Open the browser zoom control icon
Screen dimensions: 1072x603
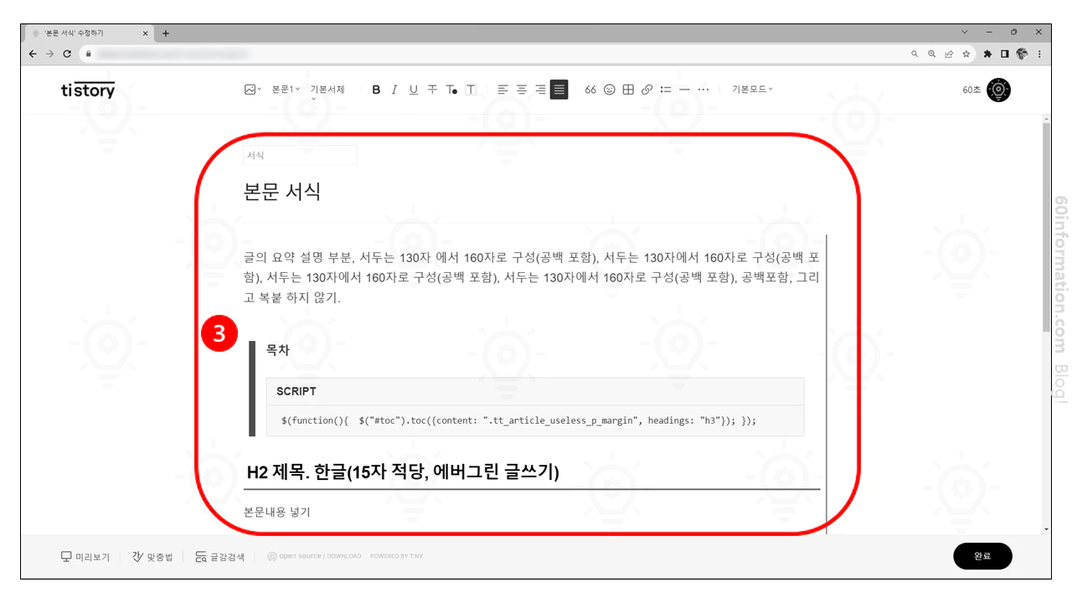(932, 54)
